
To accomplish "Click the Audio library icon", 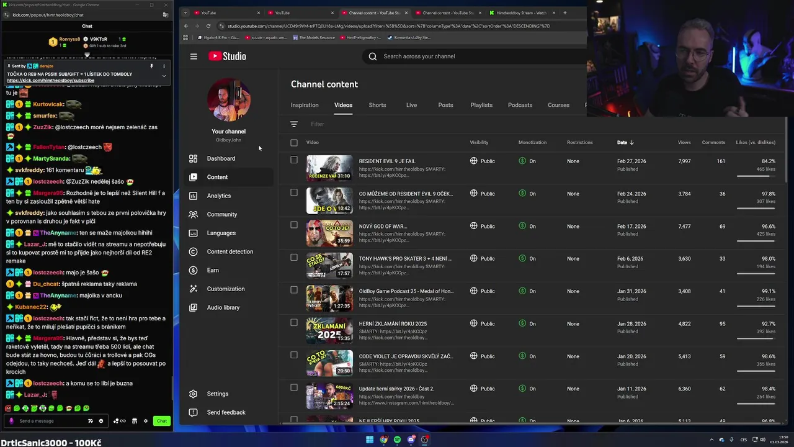I will click(x=193, y=307).
